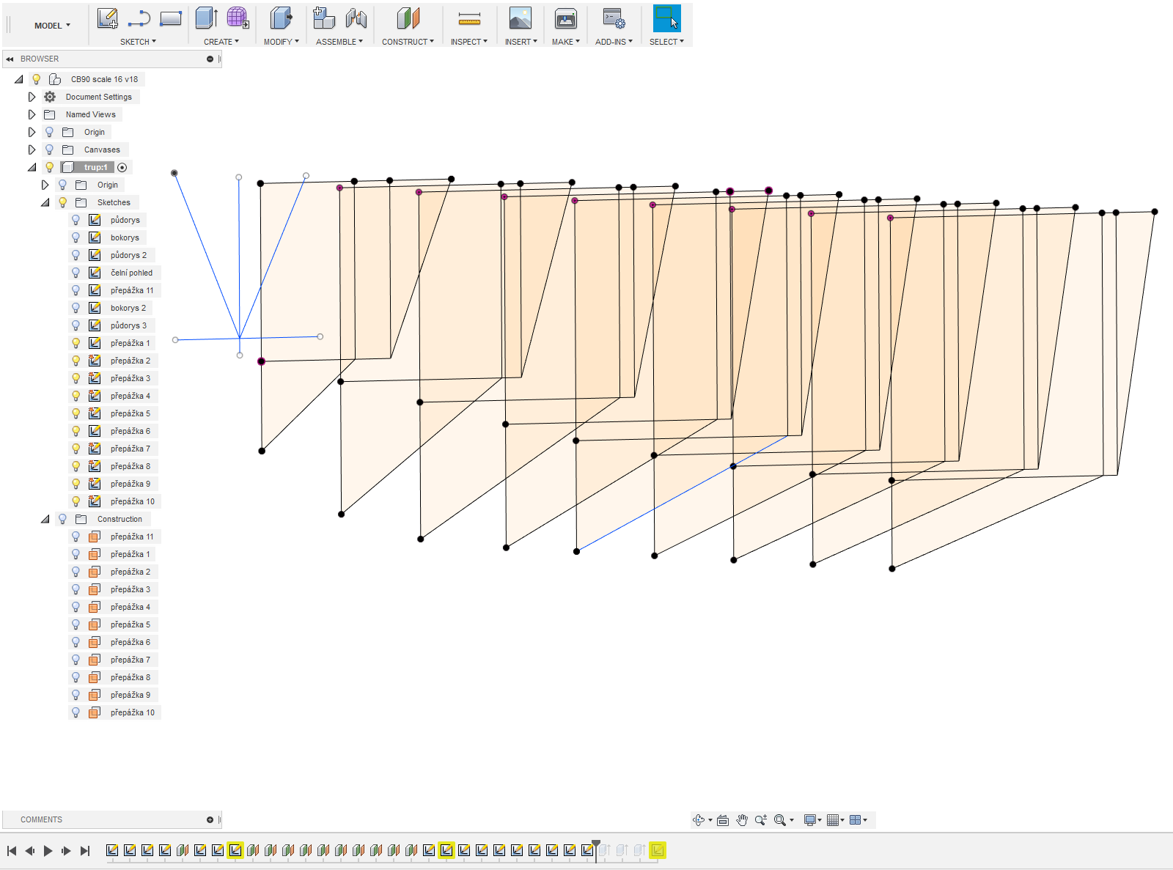Select the čelní pohled sketch item
The height and width of the screenshot is (870, 1173).
coord(131,273)
